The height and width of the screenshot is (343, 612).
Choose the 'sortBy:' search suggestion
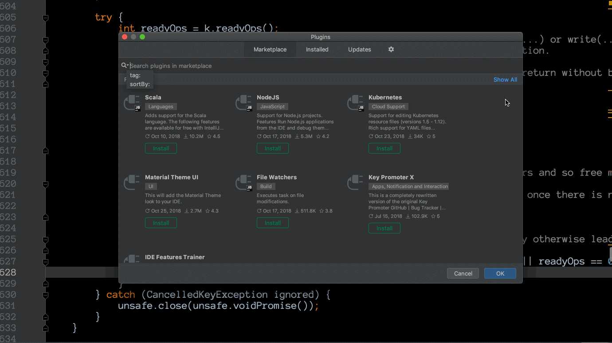[140, 84]
